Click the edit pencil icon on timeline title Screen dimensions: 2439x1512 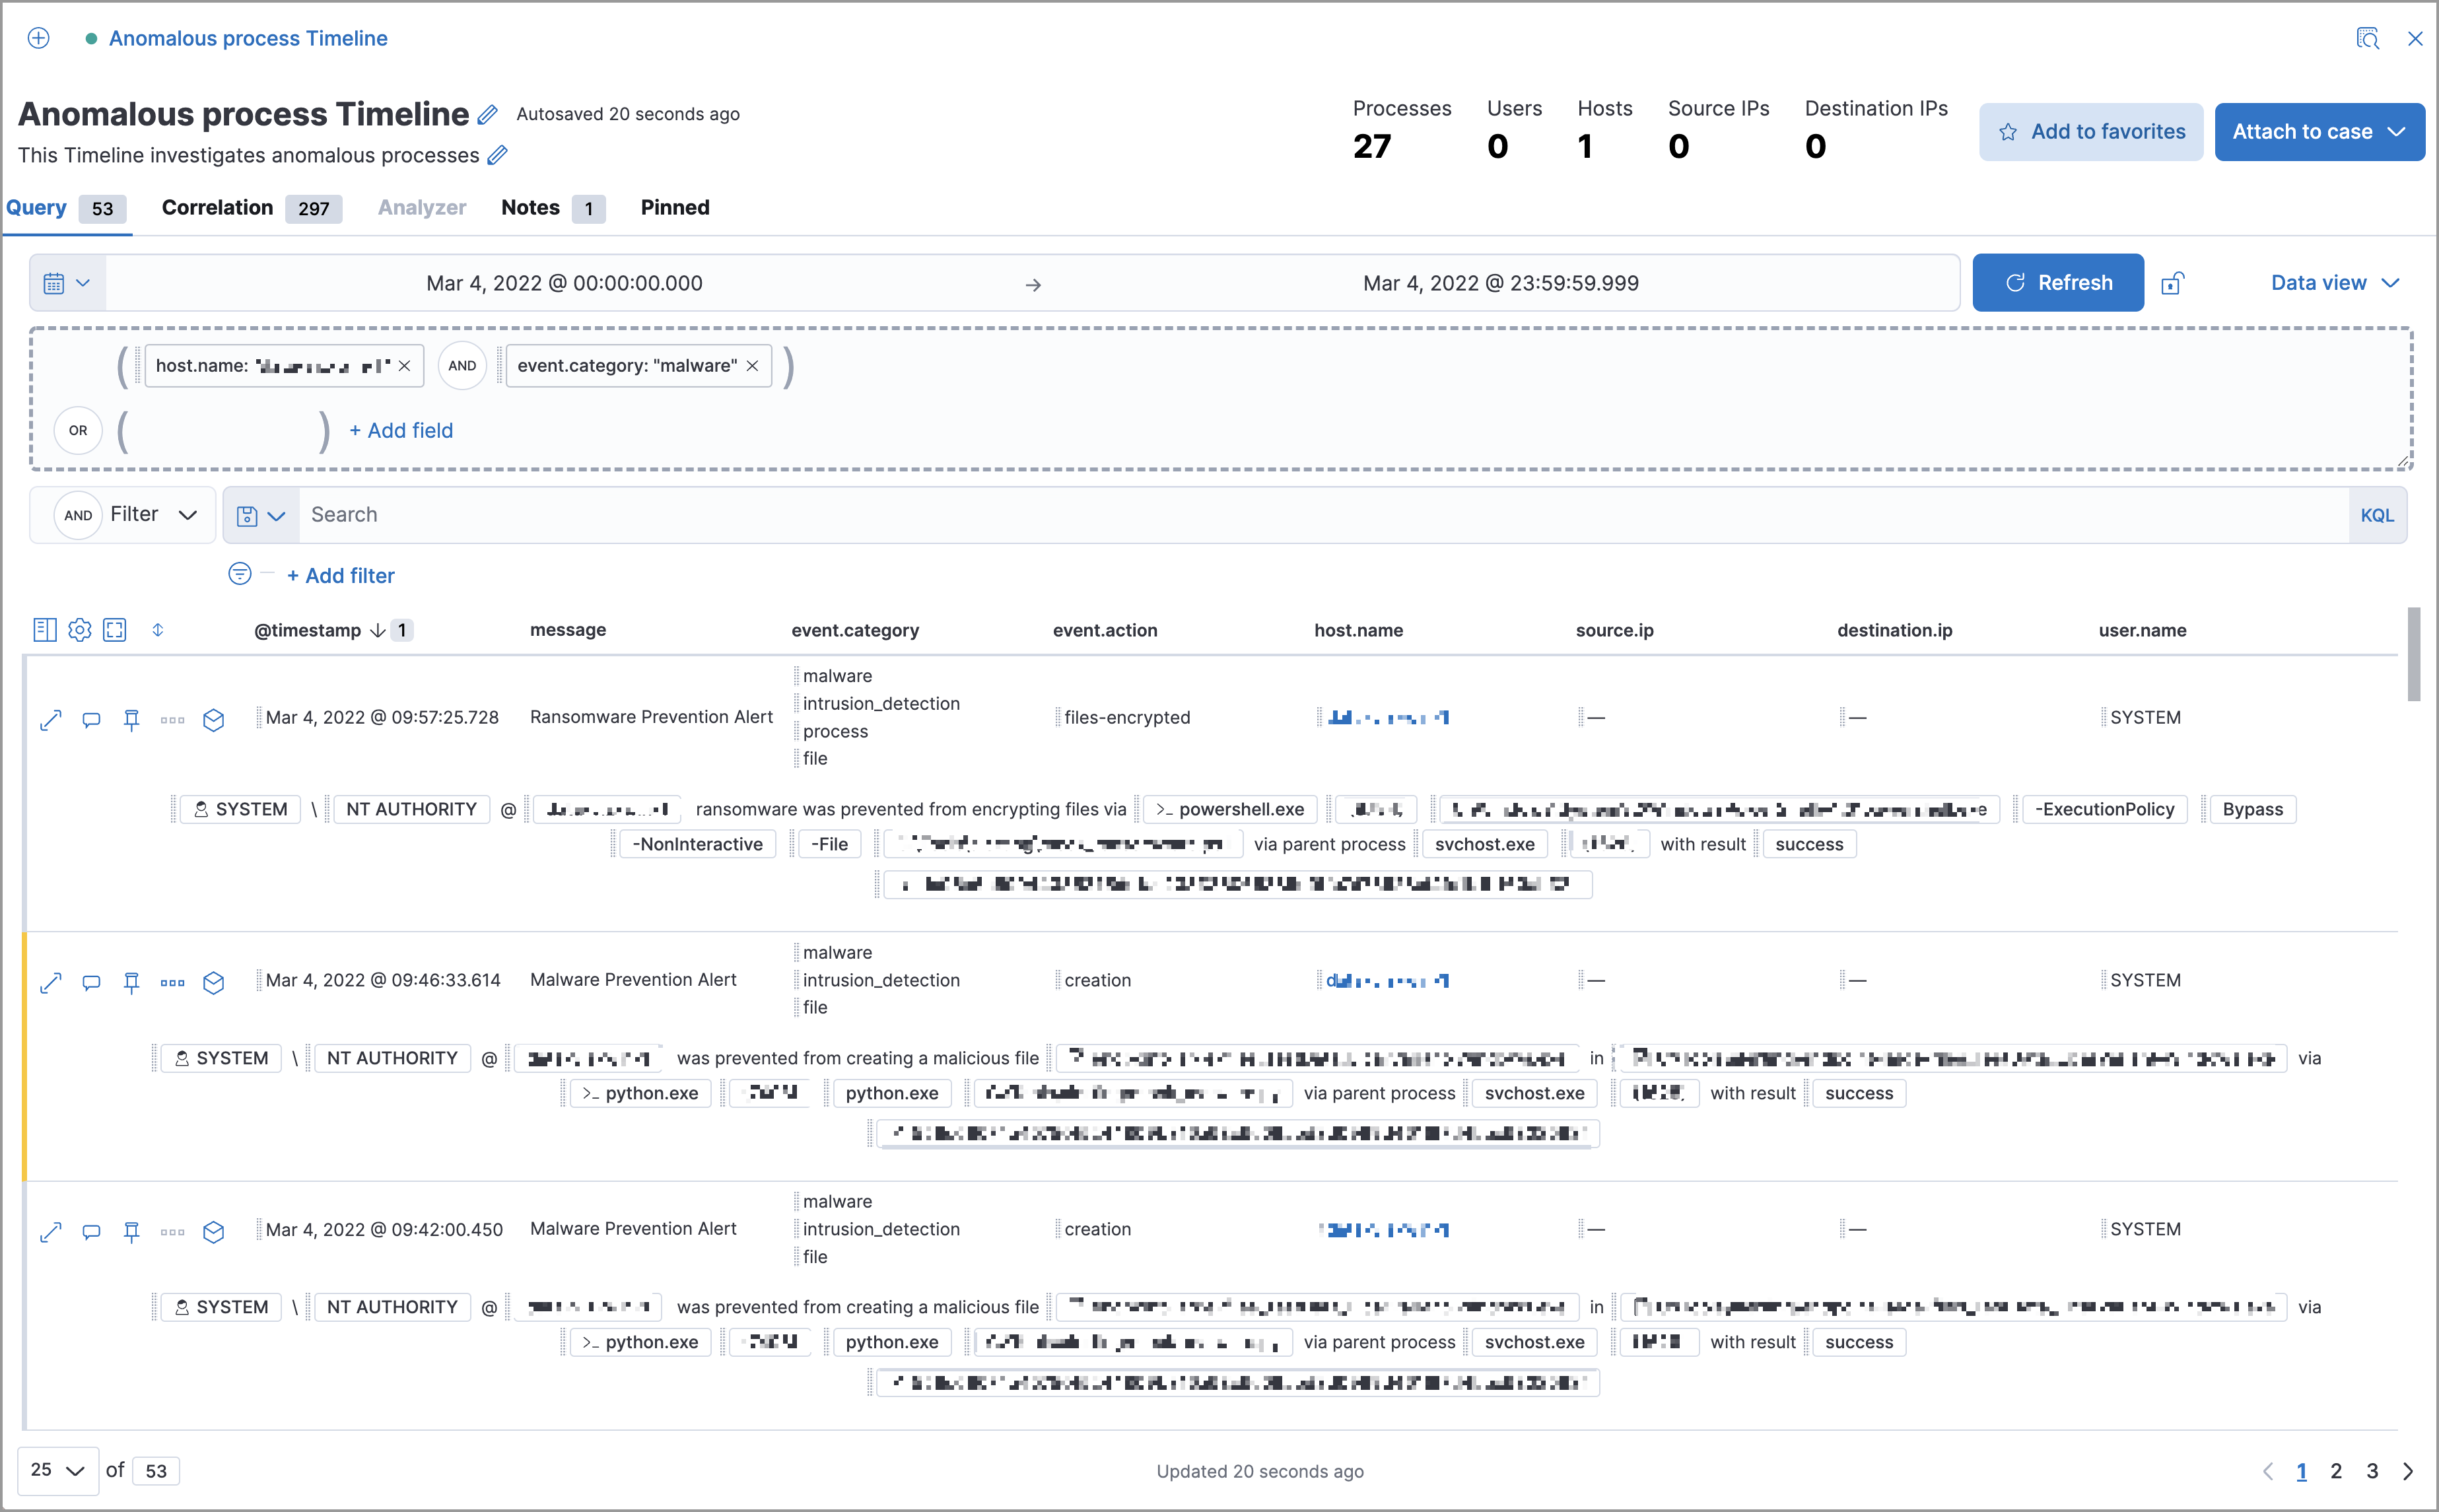coord(489,113)
